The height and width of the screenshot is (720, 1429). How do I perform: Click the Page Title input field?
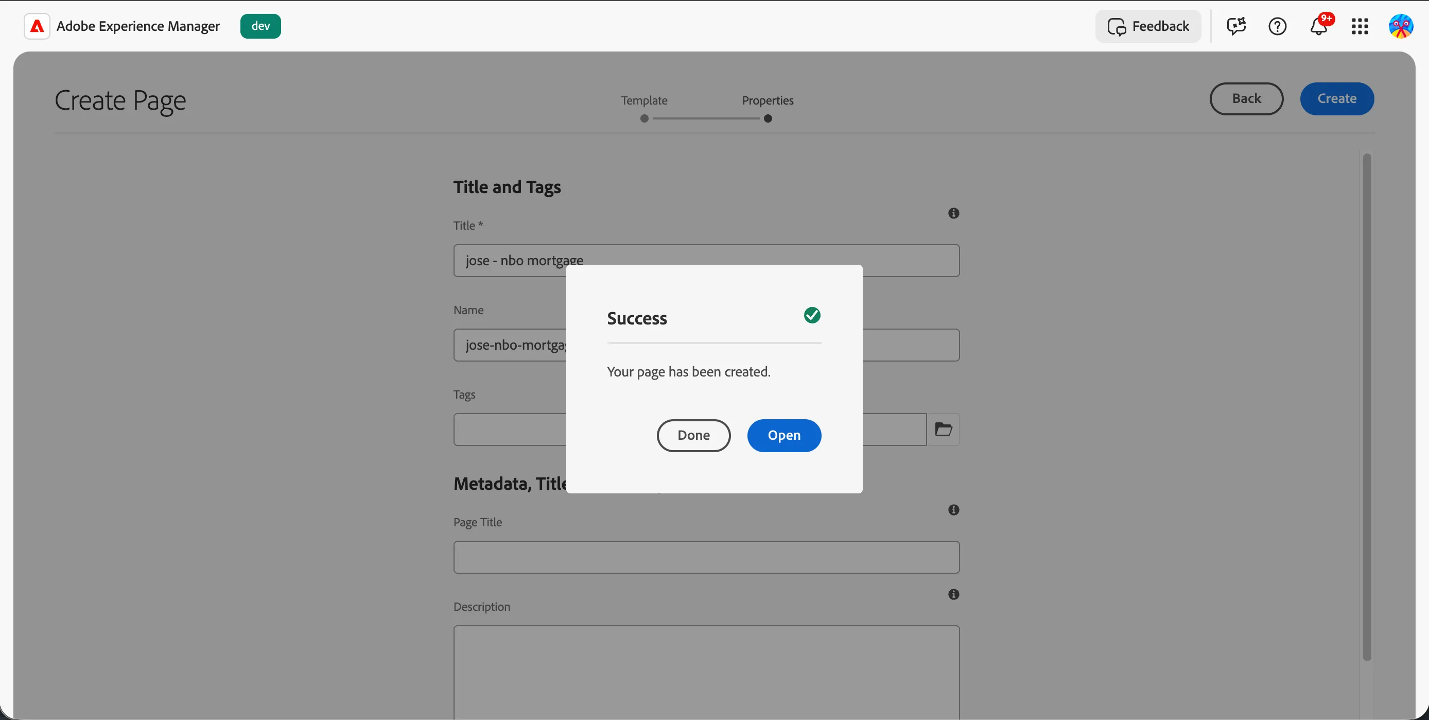tap(706, 557)
